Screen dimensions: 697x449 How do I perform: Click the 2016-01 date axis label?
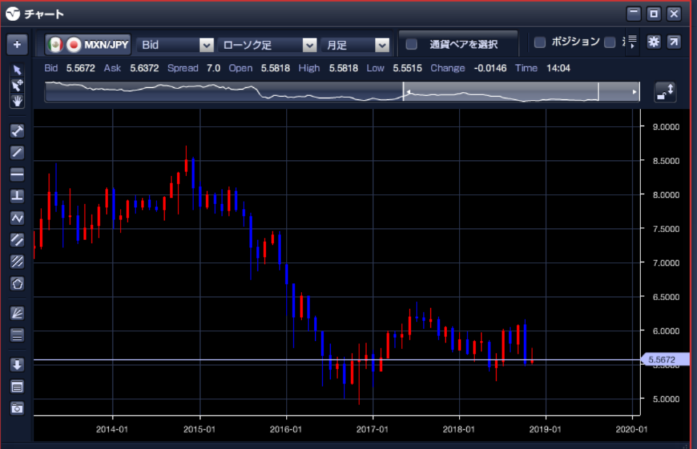click(286, 429)
